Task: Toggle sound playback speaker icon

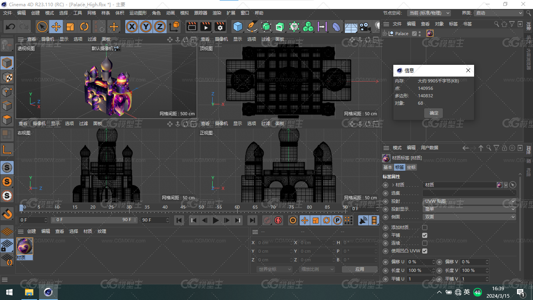Action: coord(363,220)
